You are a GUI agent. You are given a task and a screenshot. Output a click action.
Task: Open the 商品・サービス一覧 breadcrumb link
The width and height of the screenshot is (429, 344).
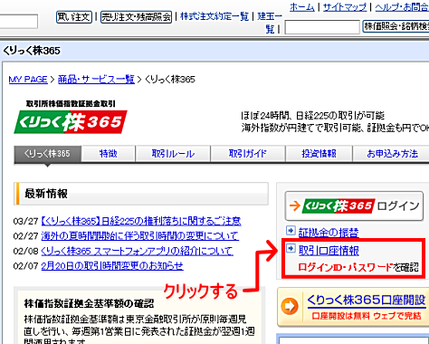pyautogui.click(x=96, y=80)
